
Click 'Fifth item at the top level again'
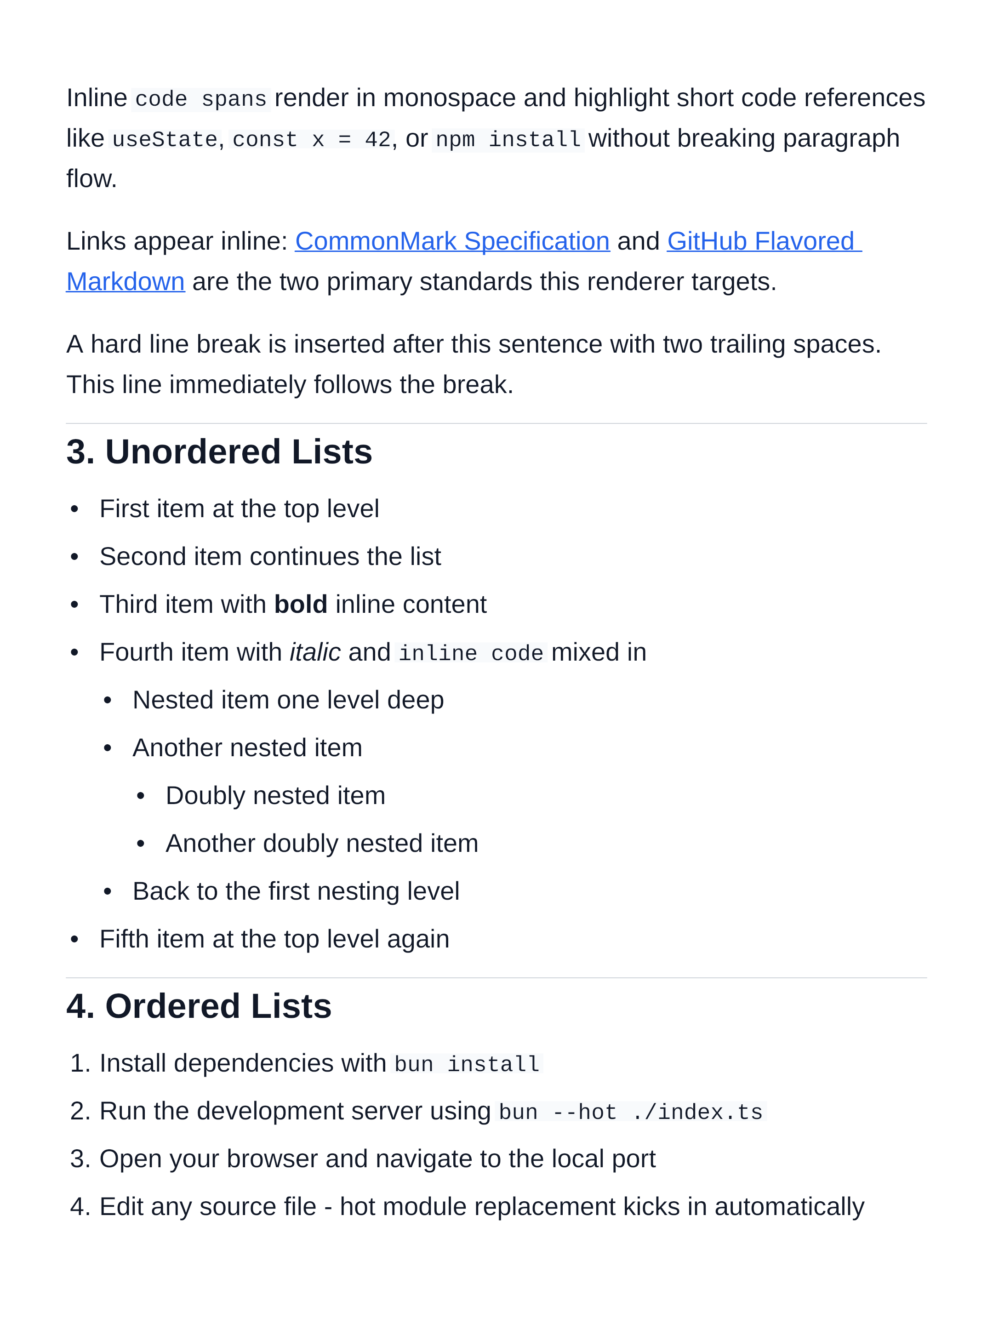[274, 939]
